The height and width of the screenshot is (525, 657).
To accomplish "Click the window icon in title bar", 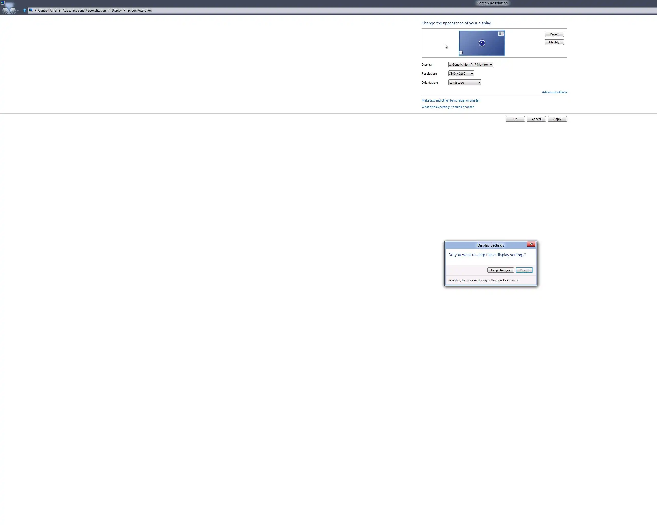I will pos(2,3).
